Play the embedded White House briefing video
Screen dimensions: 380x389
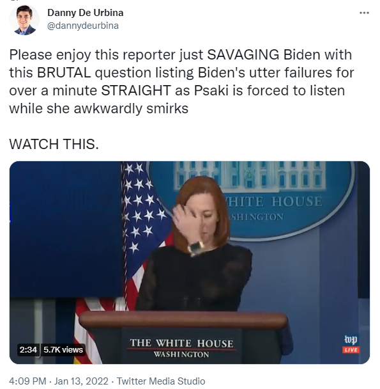click(190, 262)
